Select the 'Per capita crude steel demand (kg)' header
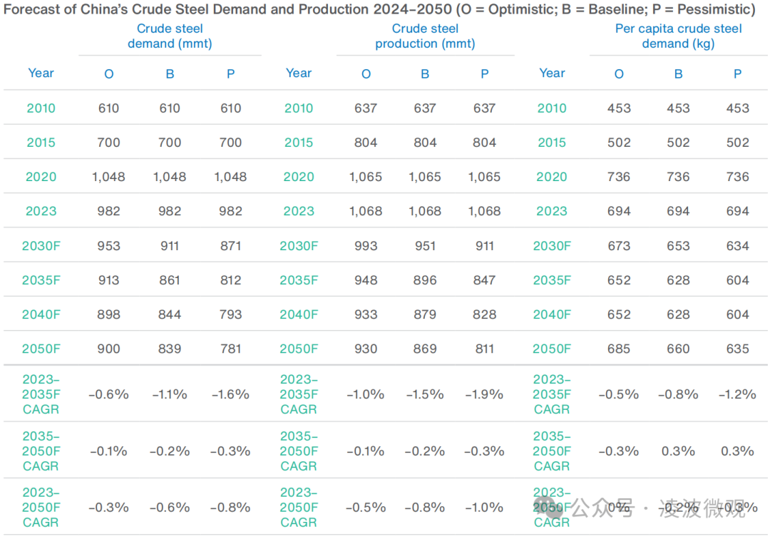 coord(678,36)
